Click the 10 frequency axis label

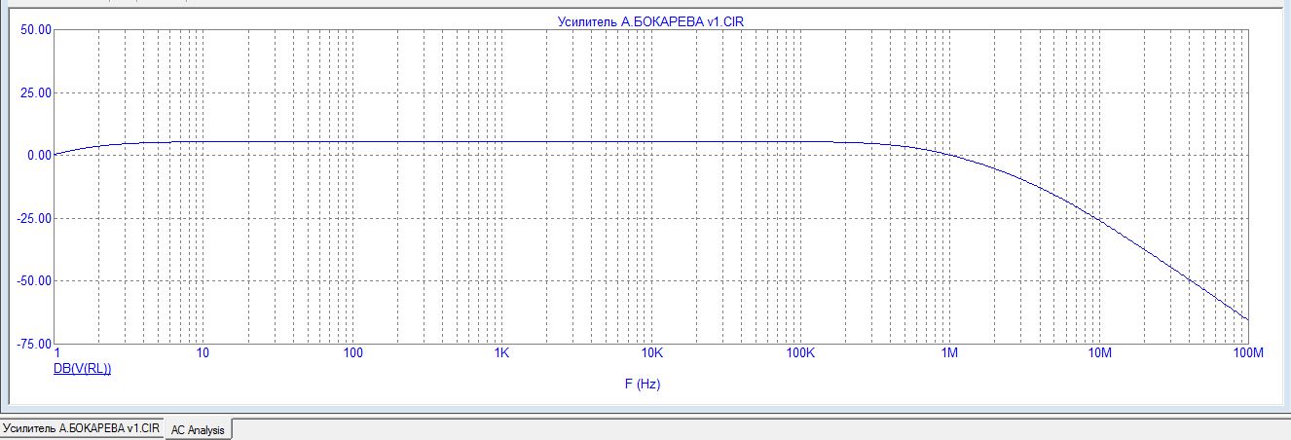(x=203, y=352)
